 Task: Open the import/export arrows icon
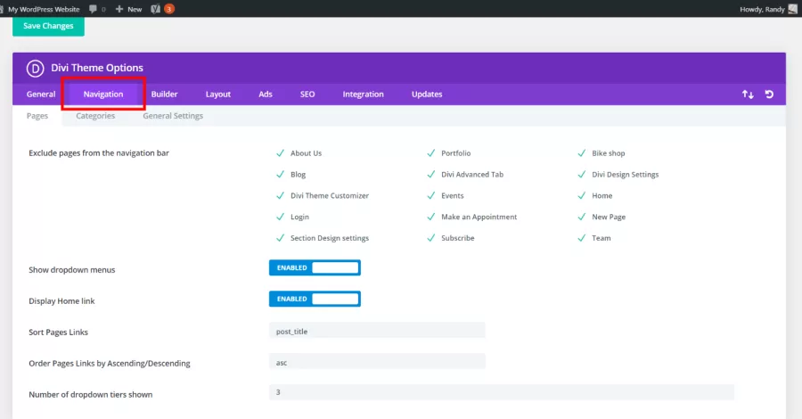coord(748,94)
